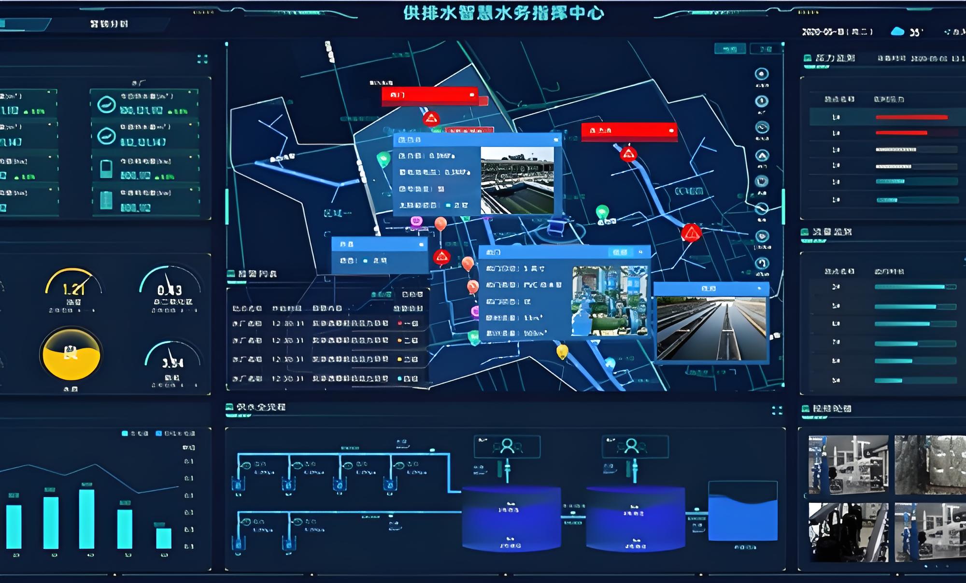Toggle the highlighted left map mode button
The height and width of the screenshot is (583, 966).
pos(729,49)
